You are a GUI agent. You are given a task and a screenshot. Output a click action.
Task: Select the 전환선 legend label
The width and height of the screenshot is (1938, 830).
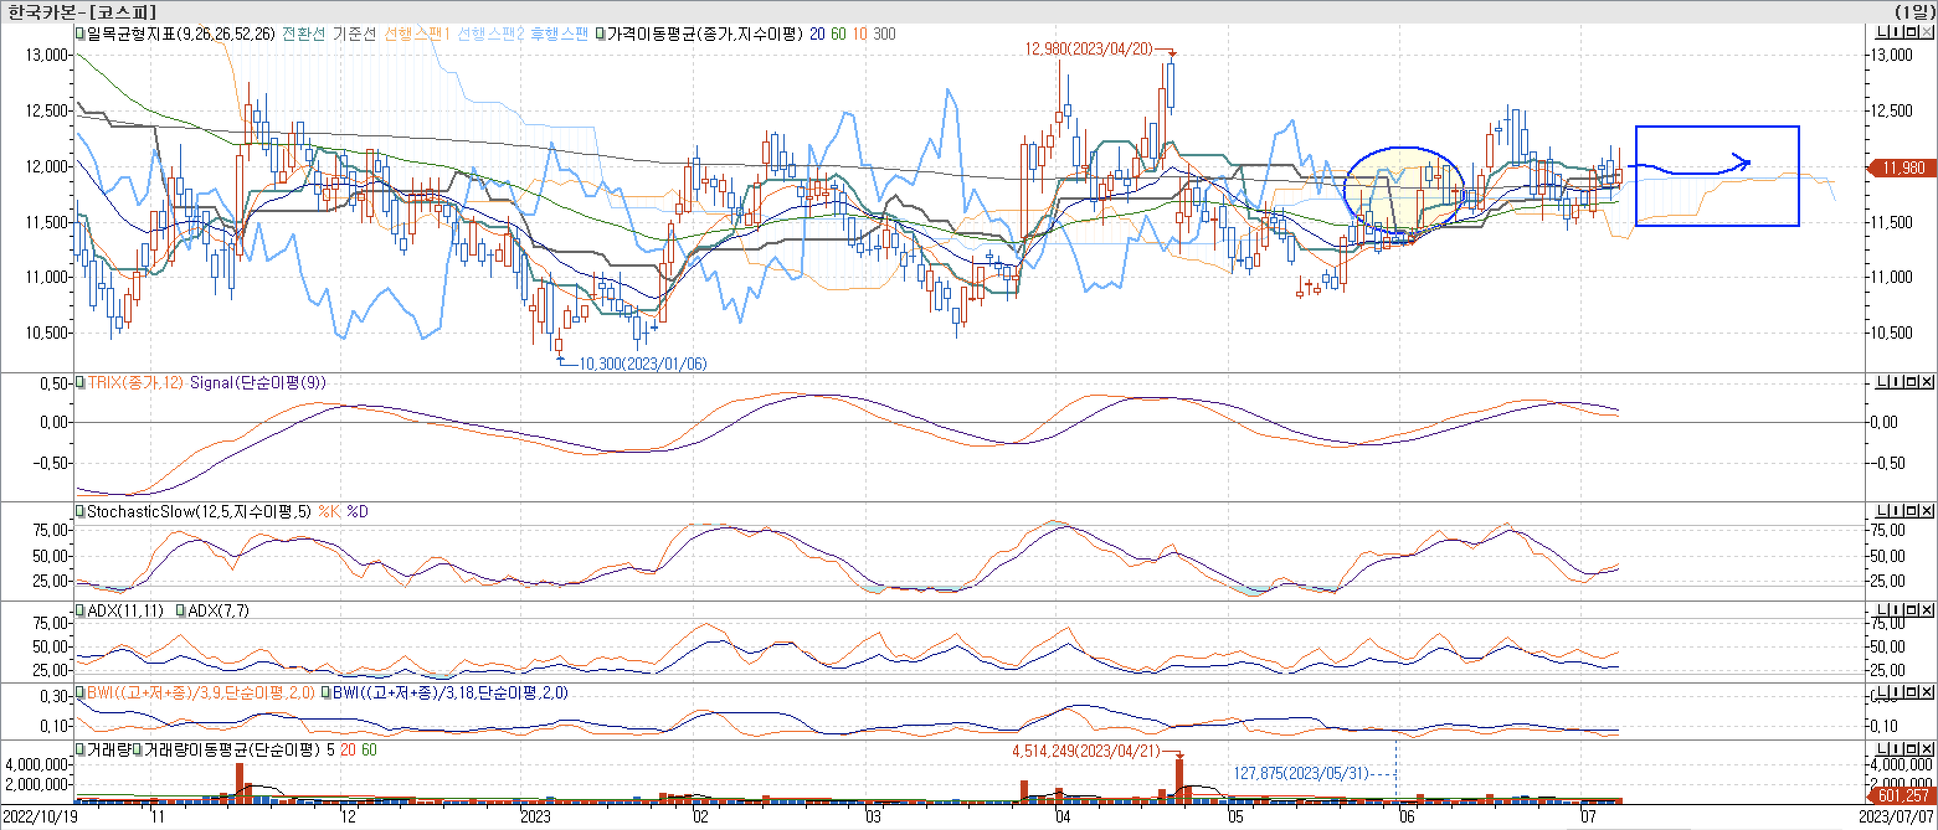tap(303, 34)
